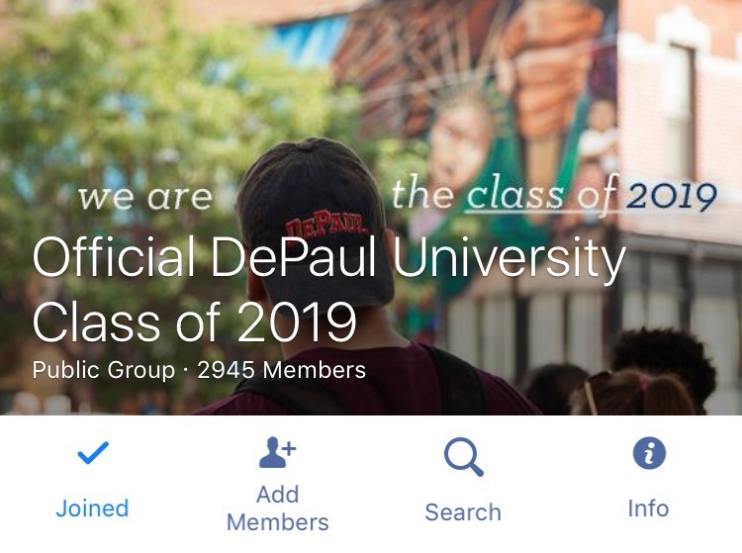Viewport: 742px width, 553px height.
Task: Open the "Official DePaul University" group title line
Action: (328, 260)
